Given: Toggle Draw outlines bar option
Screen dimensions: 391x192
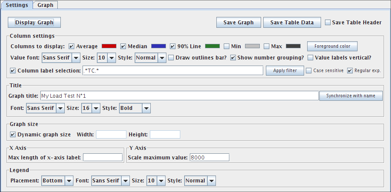Looking at the screenshot, I should pyautogui.click(x=171, y=58).
